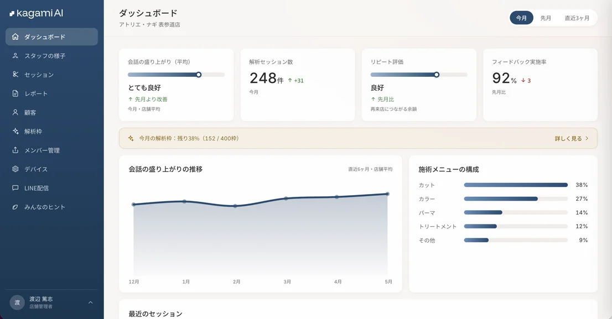612x319 pixels.
Task: Click the 今月の解析枠：残り38% banner text
Action: pos(189,138)
